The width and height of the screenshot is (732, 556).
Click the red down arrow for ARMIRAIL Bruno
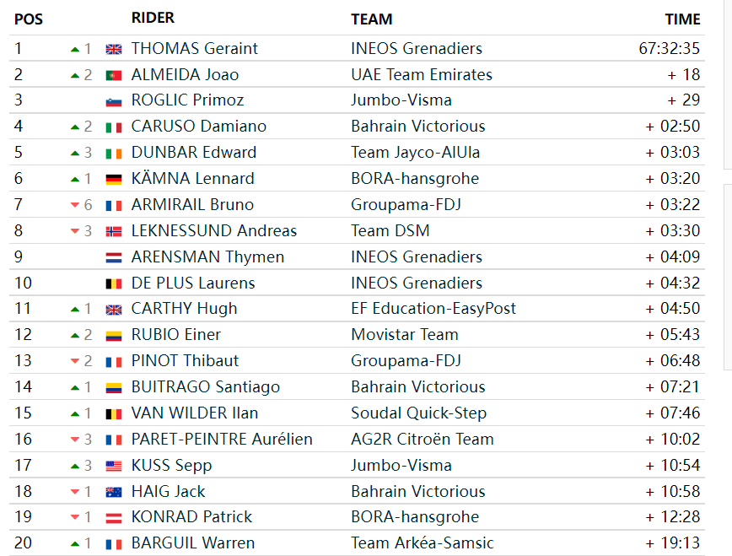point(75,205)
